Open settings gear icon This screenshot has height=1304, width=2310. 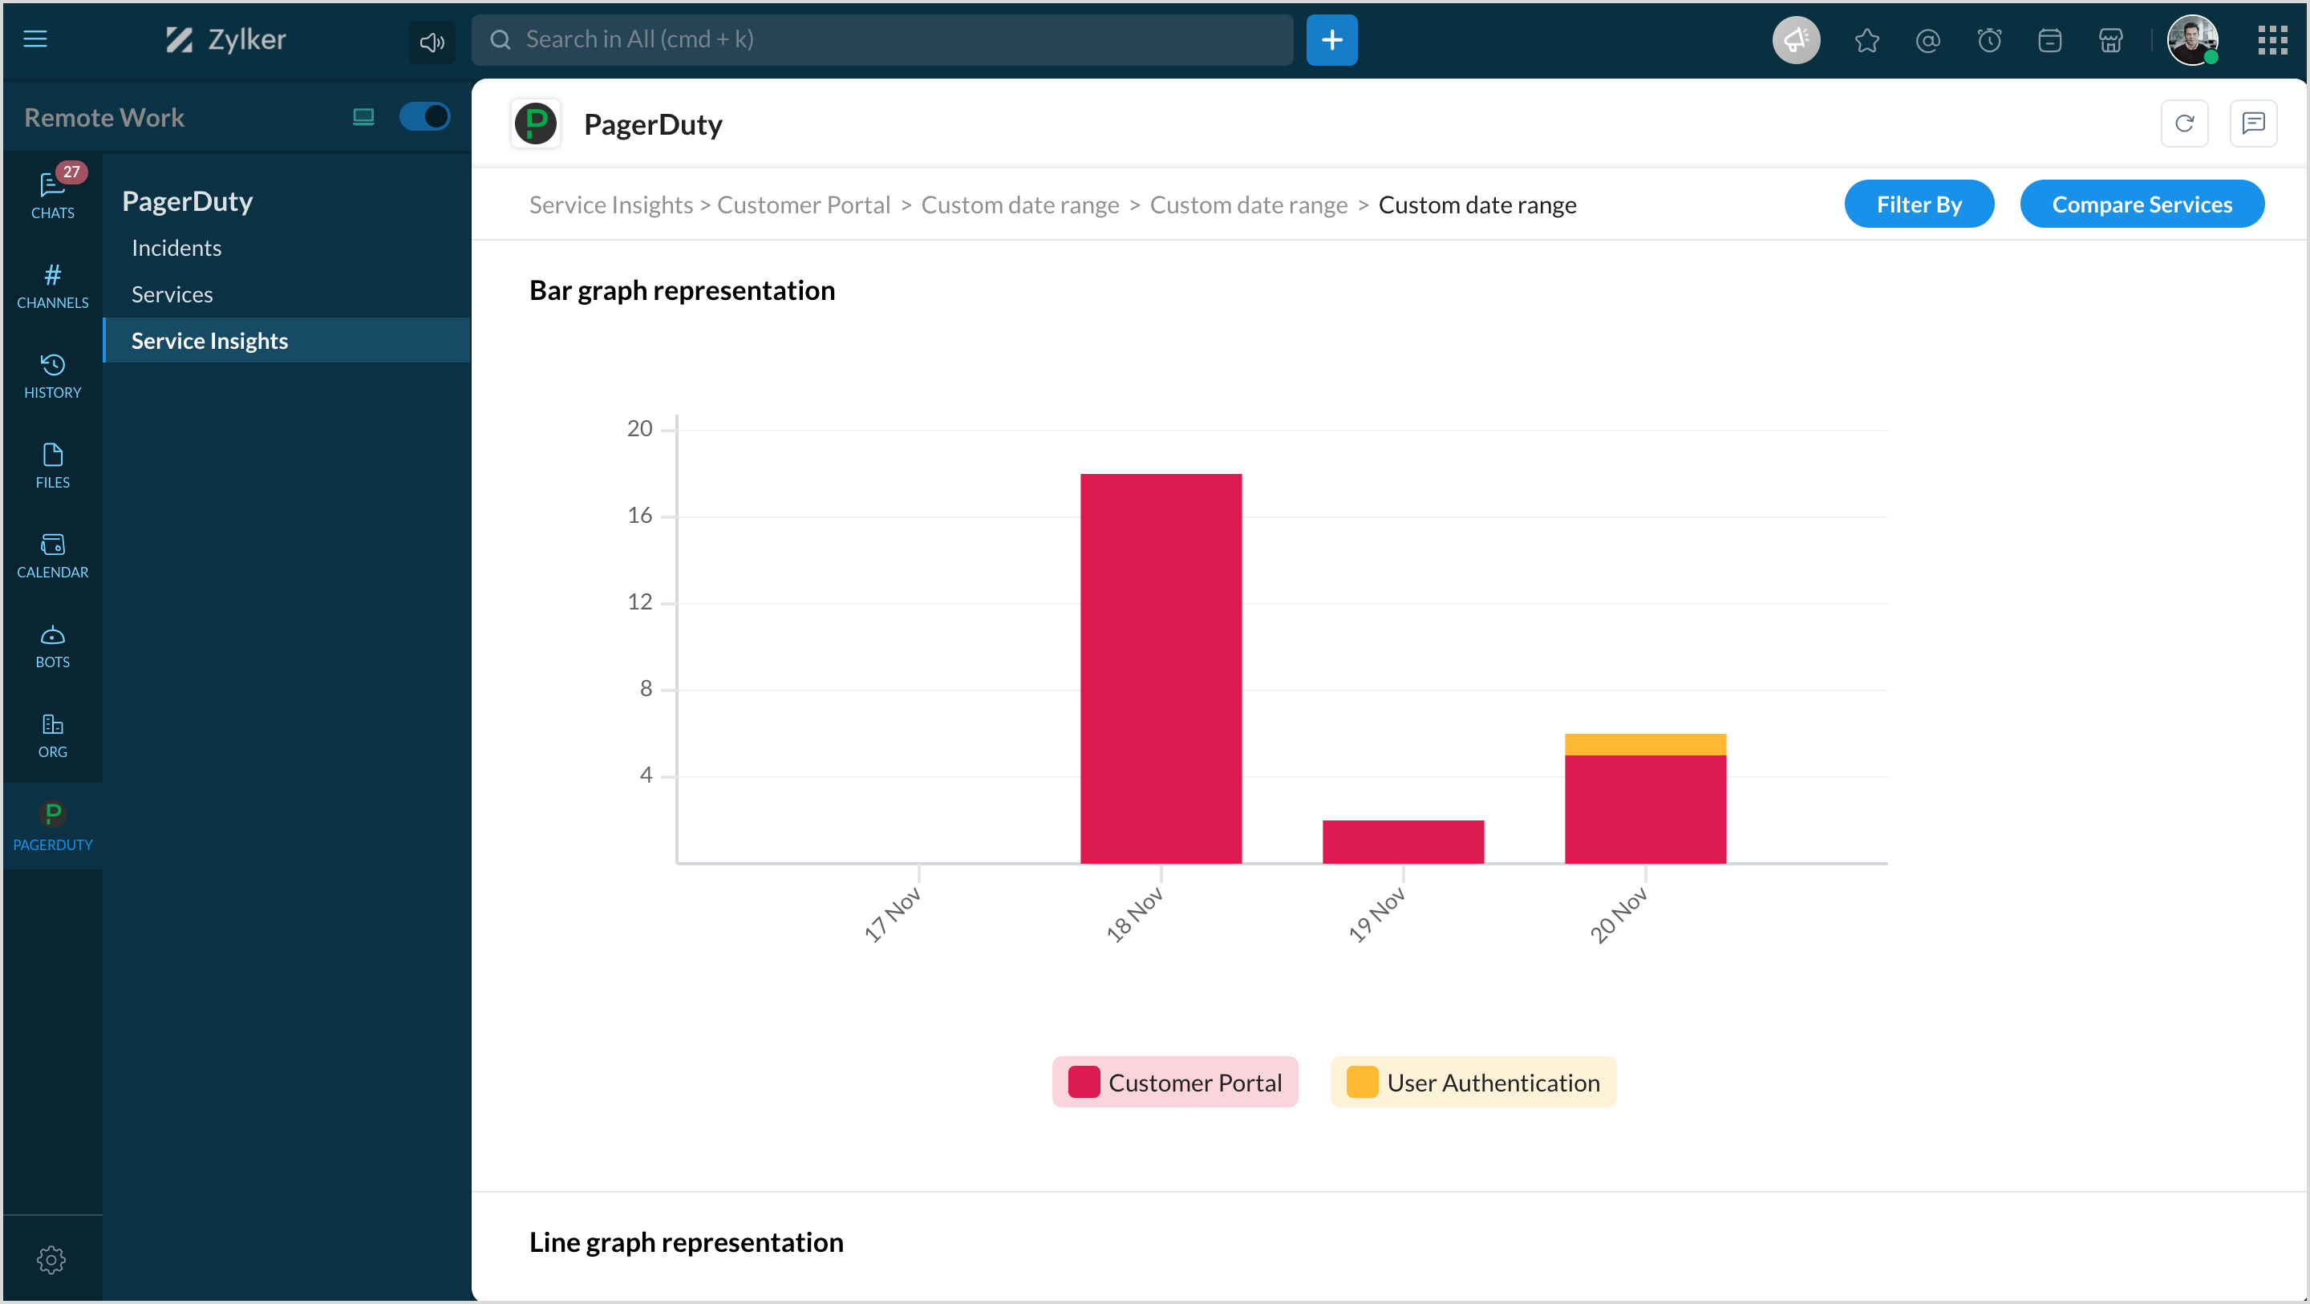tap(51, 1259)
